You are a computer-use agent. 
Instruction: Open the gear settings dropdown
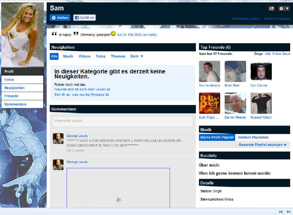284,8
